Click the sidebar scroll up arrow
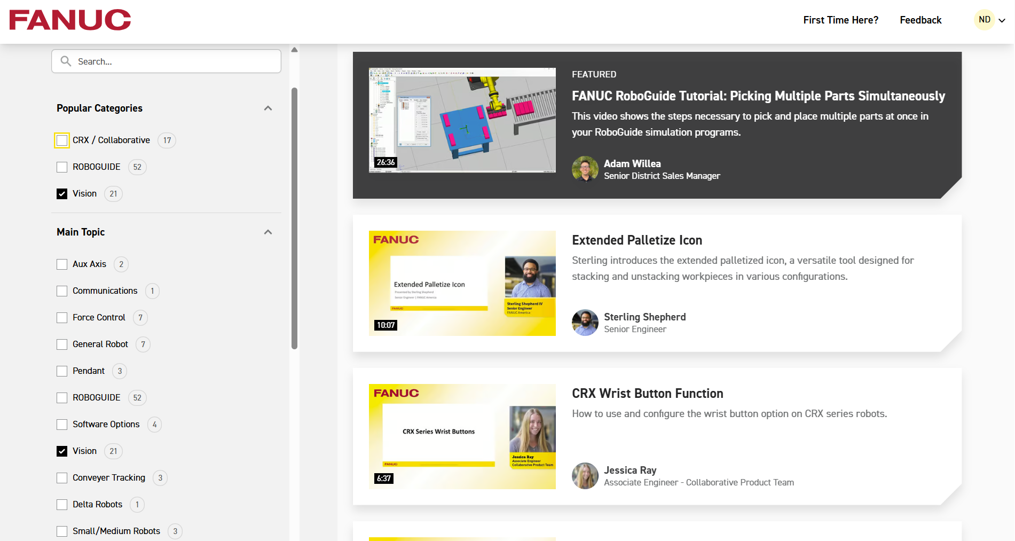 coord(294,50)
